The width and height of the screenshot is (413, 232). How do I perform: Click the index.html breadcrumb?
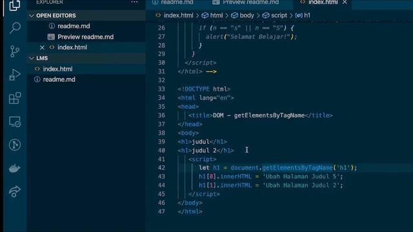point(179,15)
